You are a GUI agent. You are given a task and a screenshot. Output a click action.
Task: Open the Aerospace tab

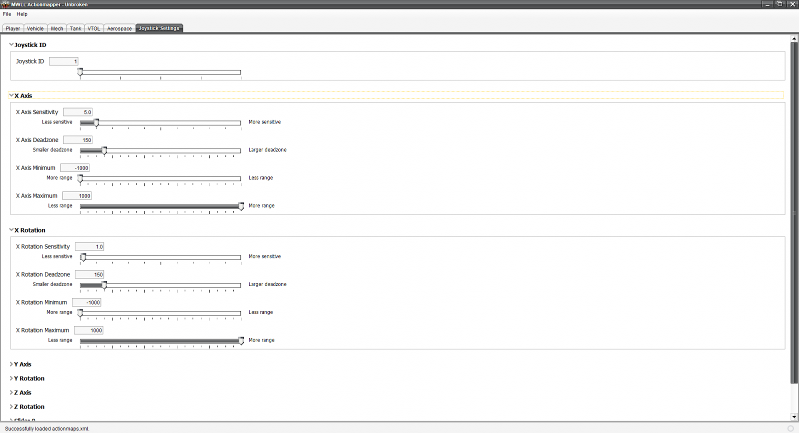[x=119, y=28]
